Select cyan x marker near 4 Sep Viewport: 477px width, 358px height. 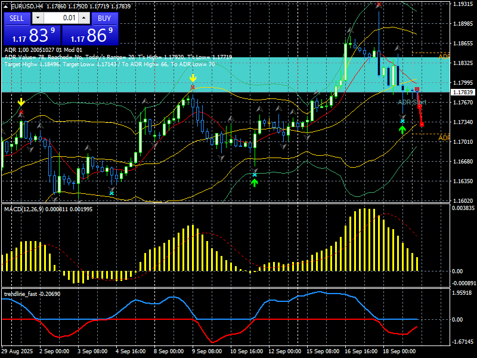point(111,193)
